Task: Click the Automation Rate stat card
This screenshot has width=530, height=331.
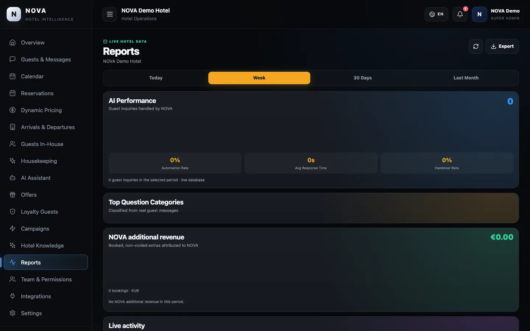Action: (175, 163)
